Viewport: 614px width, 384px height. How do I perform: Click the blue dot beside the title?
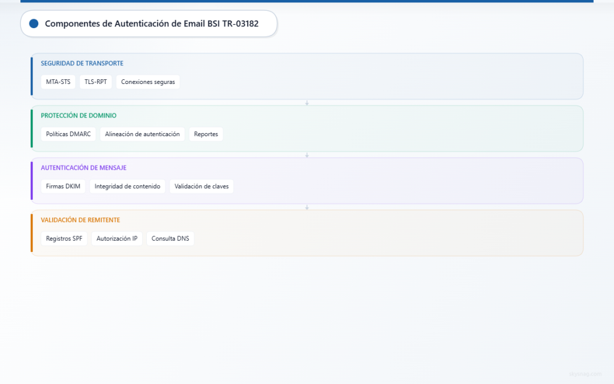34,23
